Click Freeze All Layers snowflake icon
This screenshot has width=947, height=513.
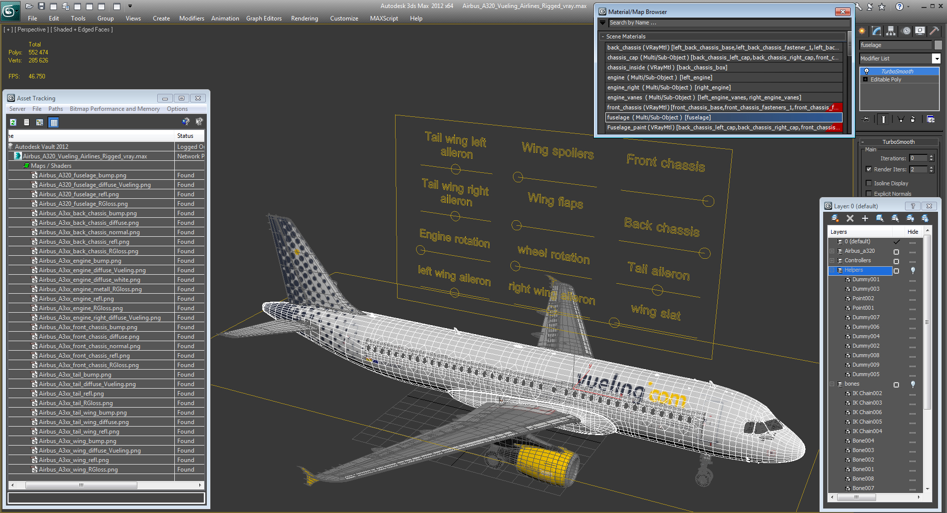click(925, 218)
